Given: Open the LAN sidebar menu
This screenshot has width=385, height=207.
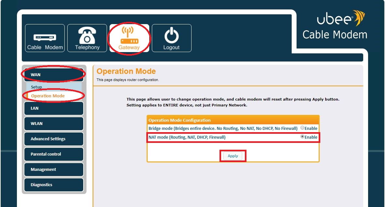Looking at the screenshot, I should pos(54,108).
